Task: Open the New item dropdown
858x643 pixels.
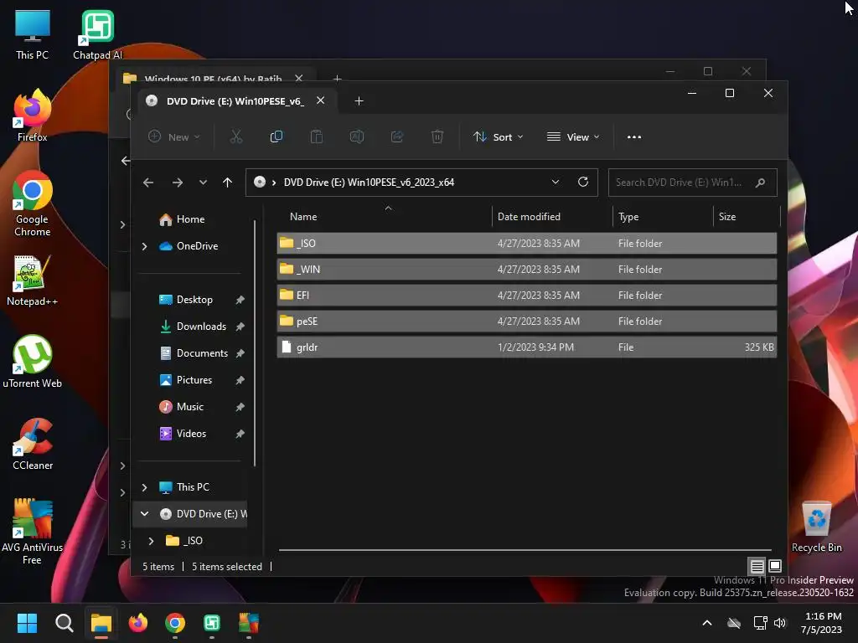Action: pos(174,136)
